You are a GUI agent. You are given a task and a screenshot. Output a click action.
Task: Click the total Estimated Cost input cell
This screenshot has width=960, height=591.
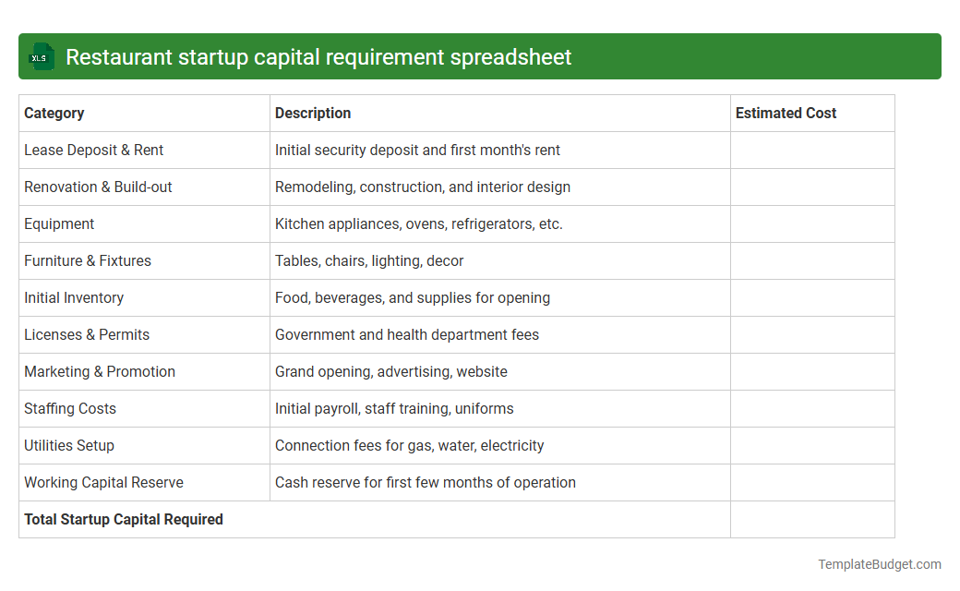812,519
